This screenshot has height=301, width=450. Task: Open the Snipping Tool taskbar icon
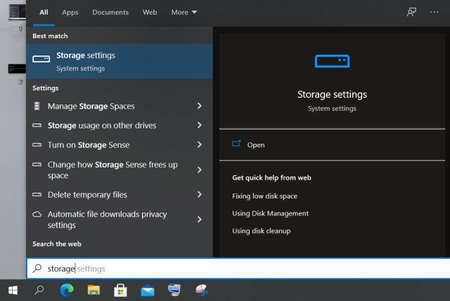(202, 290)
